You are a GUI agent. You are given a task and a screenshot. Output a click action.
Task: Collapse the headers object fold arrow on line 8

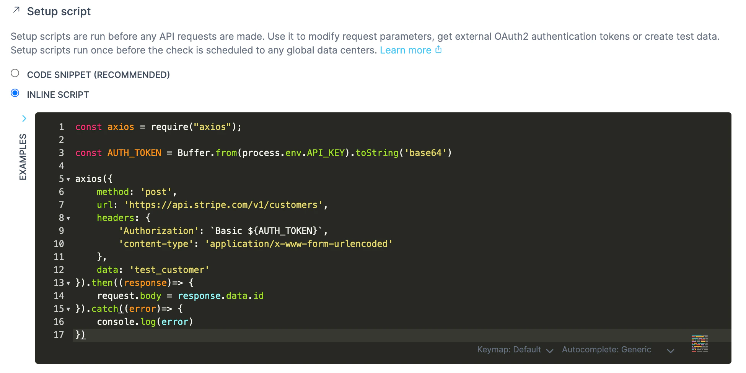pyautogui.click(x=68, y=218)
